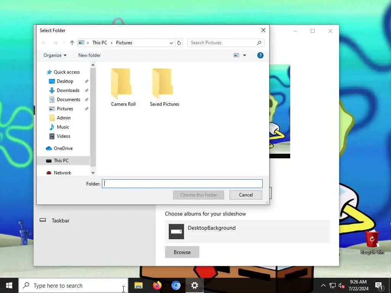Click the Settings gear on taskbar

click(194, 285)
